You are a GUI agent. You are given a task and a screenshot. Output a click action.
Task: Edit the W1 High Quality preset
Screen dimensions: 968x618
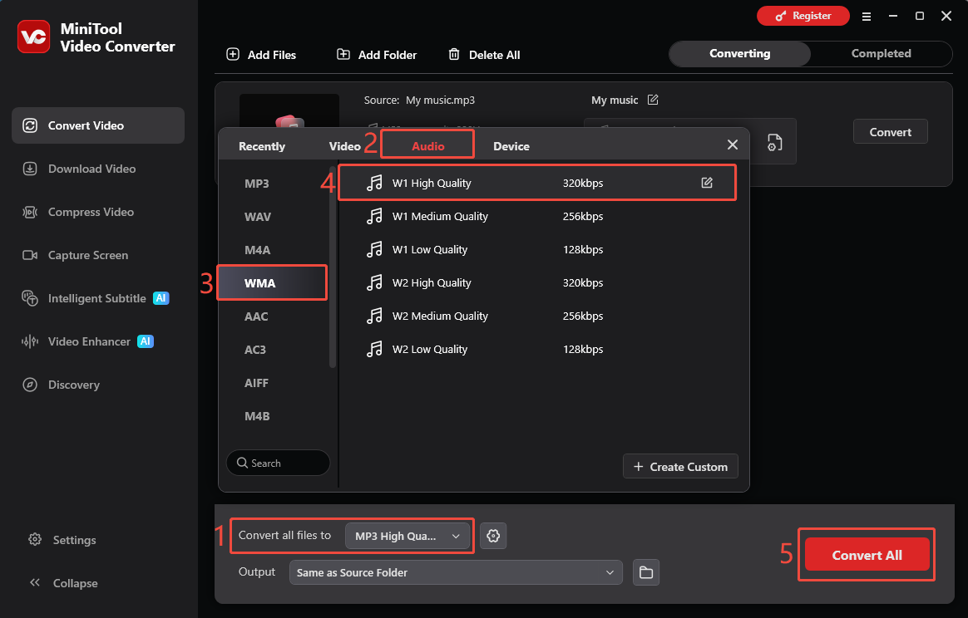click(707, 183)
